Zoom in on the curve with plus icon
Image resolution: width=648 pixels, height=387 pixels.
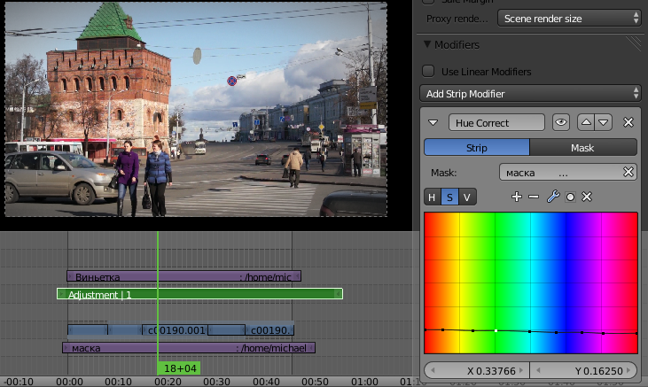point(517,197)
